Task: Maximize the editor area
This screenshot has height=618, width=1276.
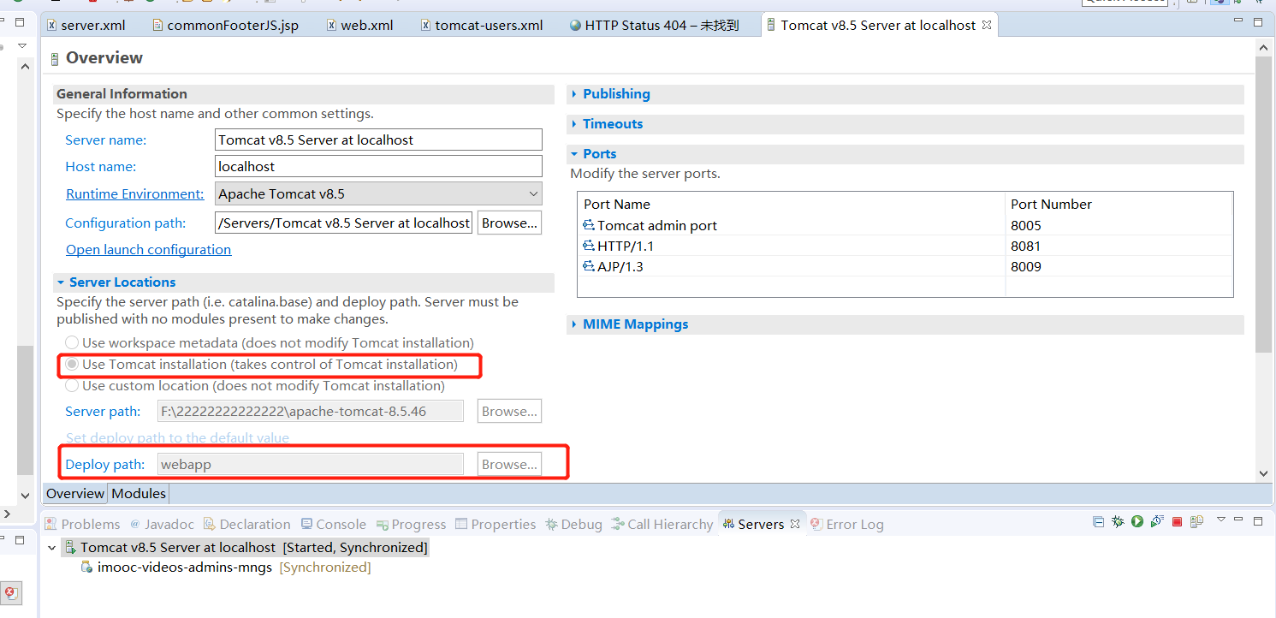Action: point(1258,22)
